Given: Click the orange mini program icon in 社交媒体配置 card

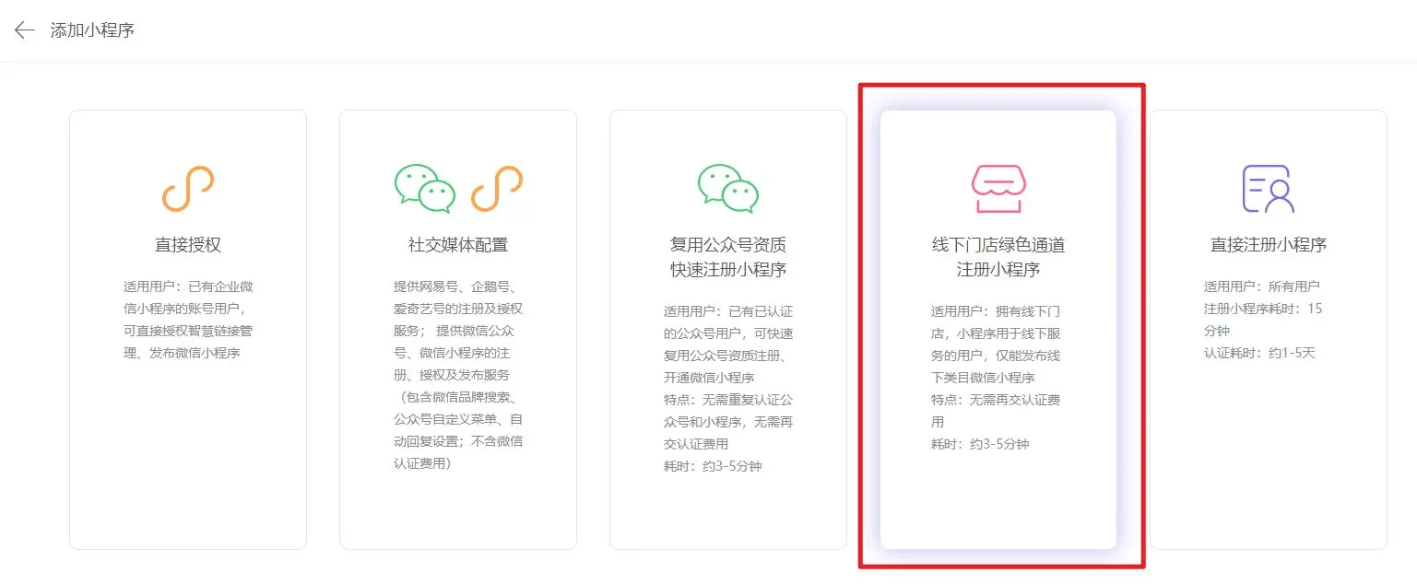Looking at the screenshot, I should [496, 189].
